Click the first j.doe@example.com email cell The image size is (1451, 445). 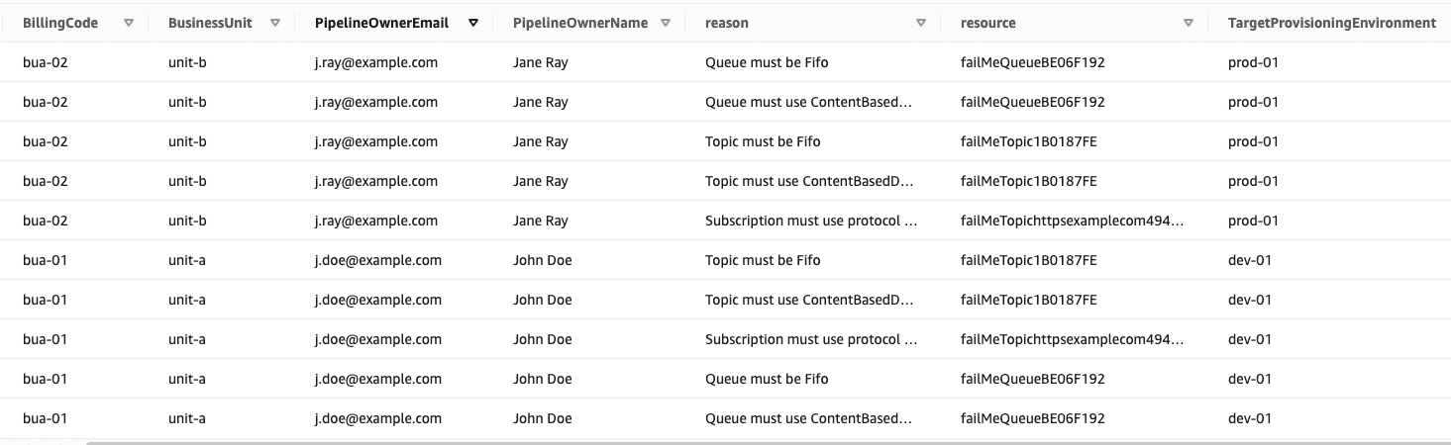click(x=377, y=260)
